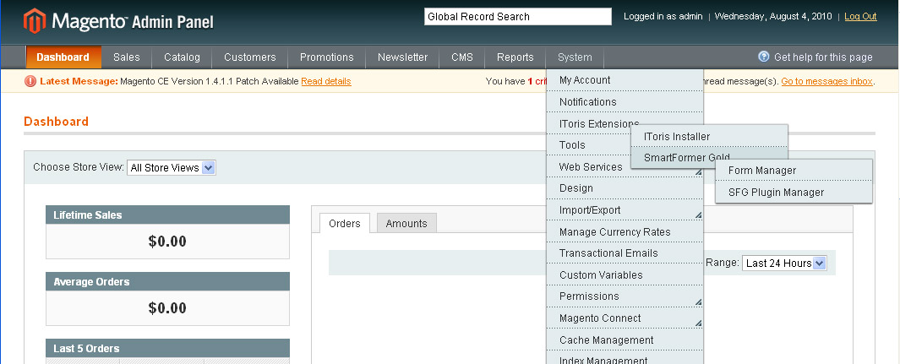Click the red Latest Message alert icon
Image resolution: width=900 pixels, height=364 pixels.
[x=30, y=81]
